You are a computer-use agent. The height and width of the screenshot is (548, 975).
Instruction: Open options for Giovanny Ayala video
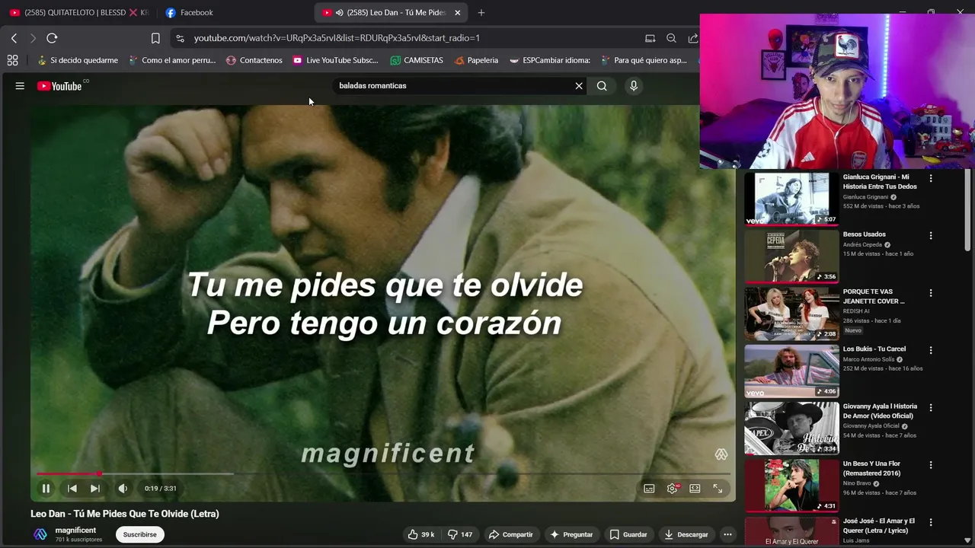(930, 407)
